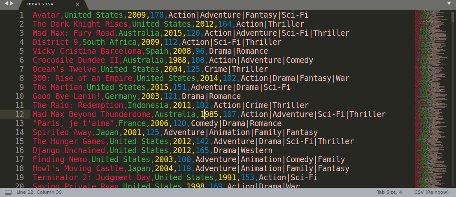Click line number 1 in gutter
The image size is (456, 197).
22,15
